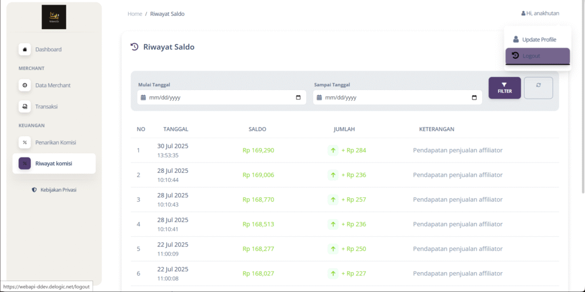Click green up arrow in row 2
Screen dimensions: 585x292
tap(333, 175)
